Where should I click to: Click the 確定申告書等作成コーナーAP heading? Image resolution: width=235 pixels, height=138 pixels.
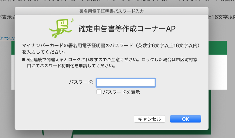coord(127,29)
